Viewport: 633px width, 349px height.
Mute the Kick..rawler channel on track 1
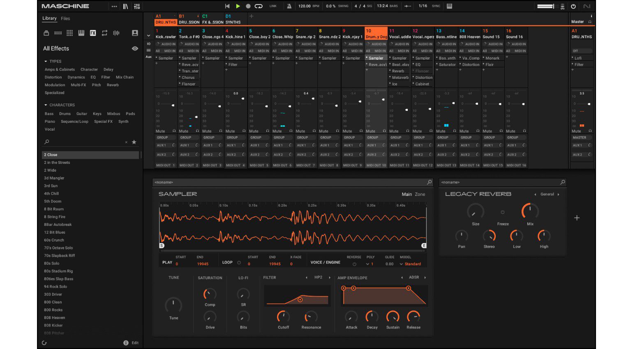click(160, 131)
